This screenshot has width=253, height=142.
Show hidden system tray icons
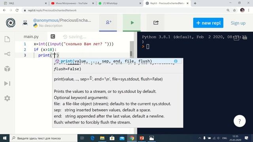[x=200, y=138]
